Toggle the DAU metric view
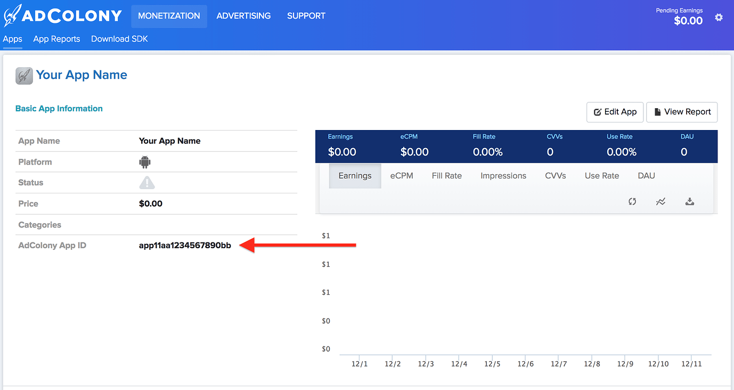 (646, 175)
